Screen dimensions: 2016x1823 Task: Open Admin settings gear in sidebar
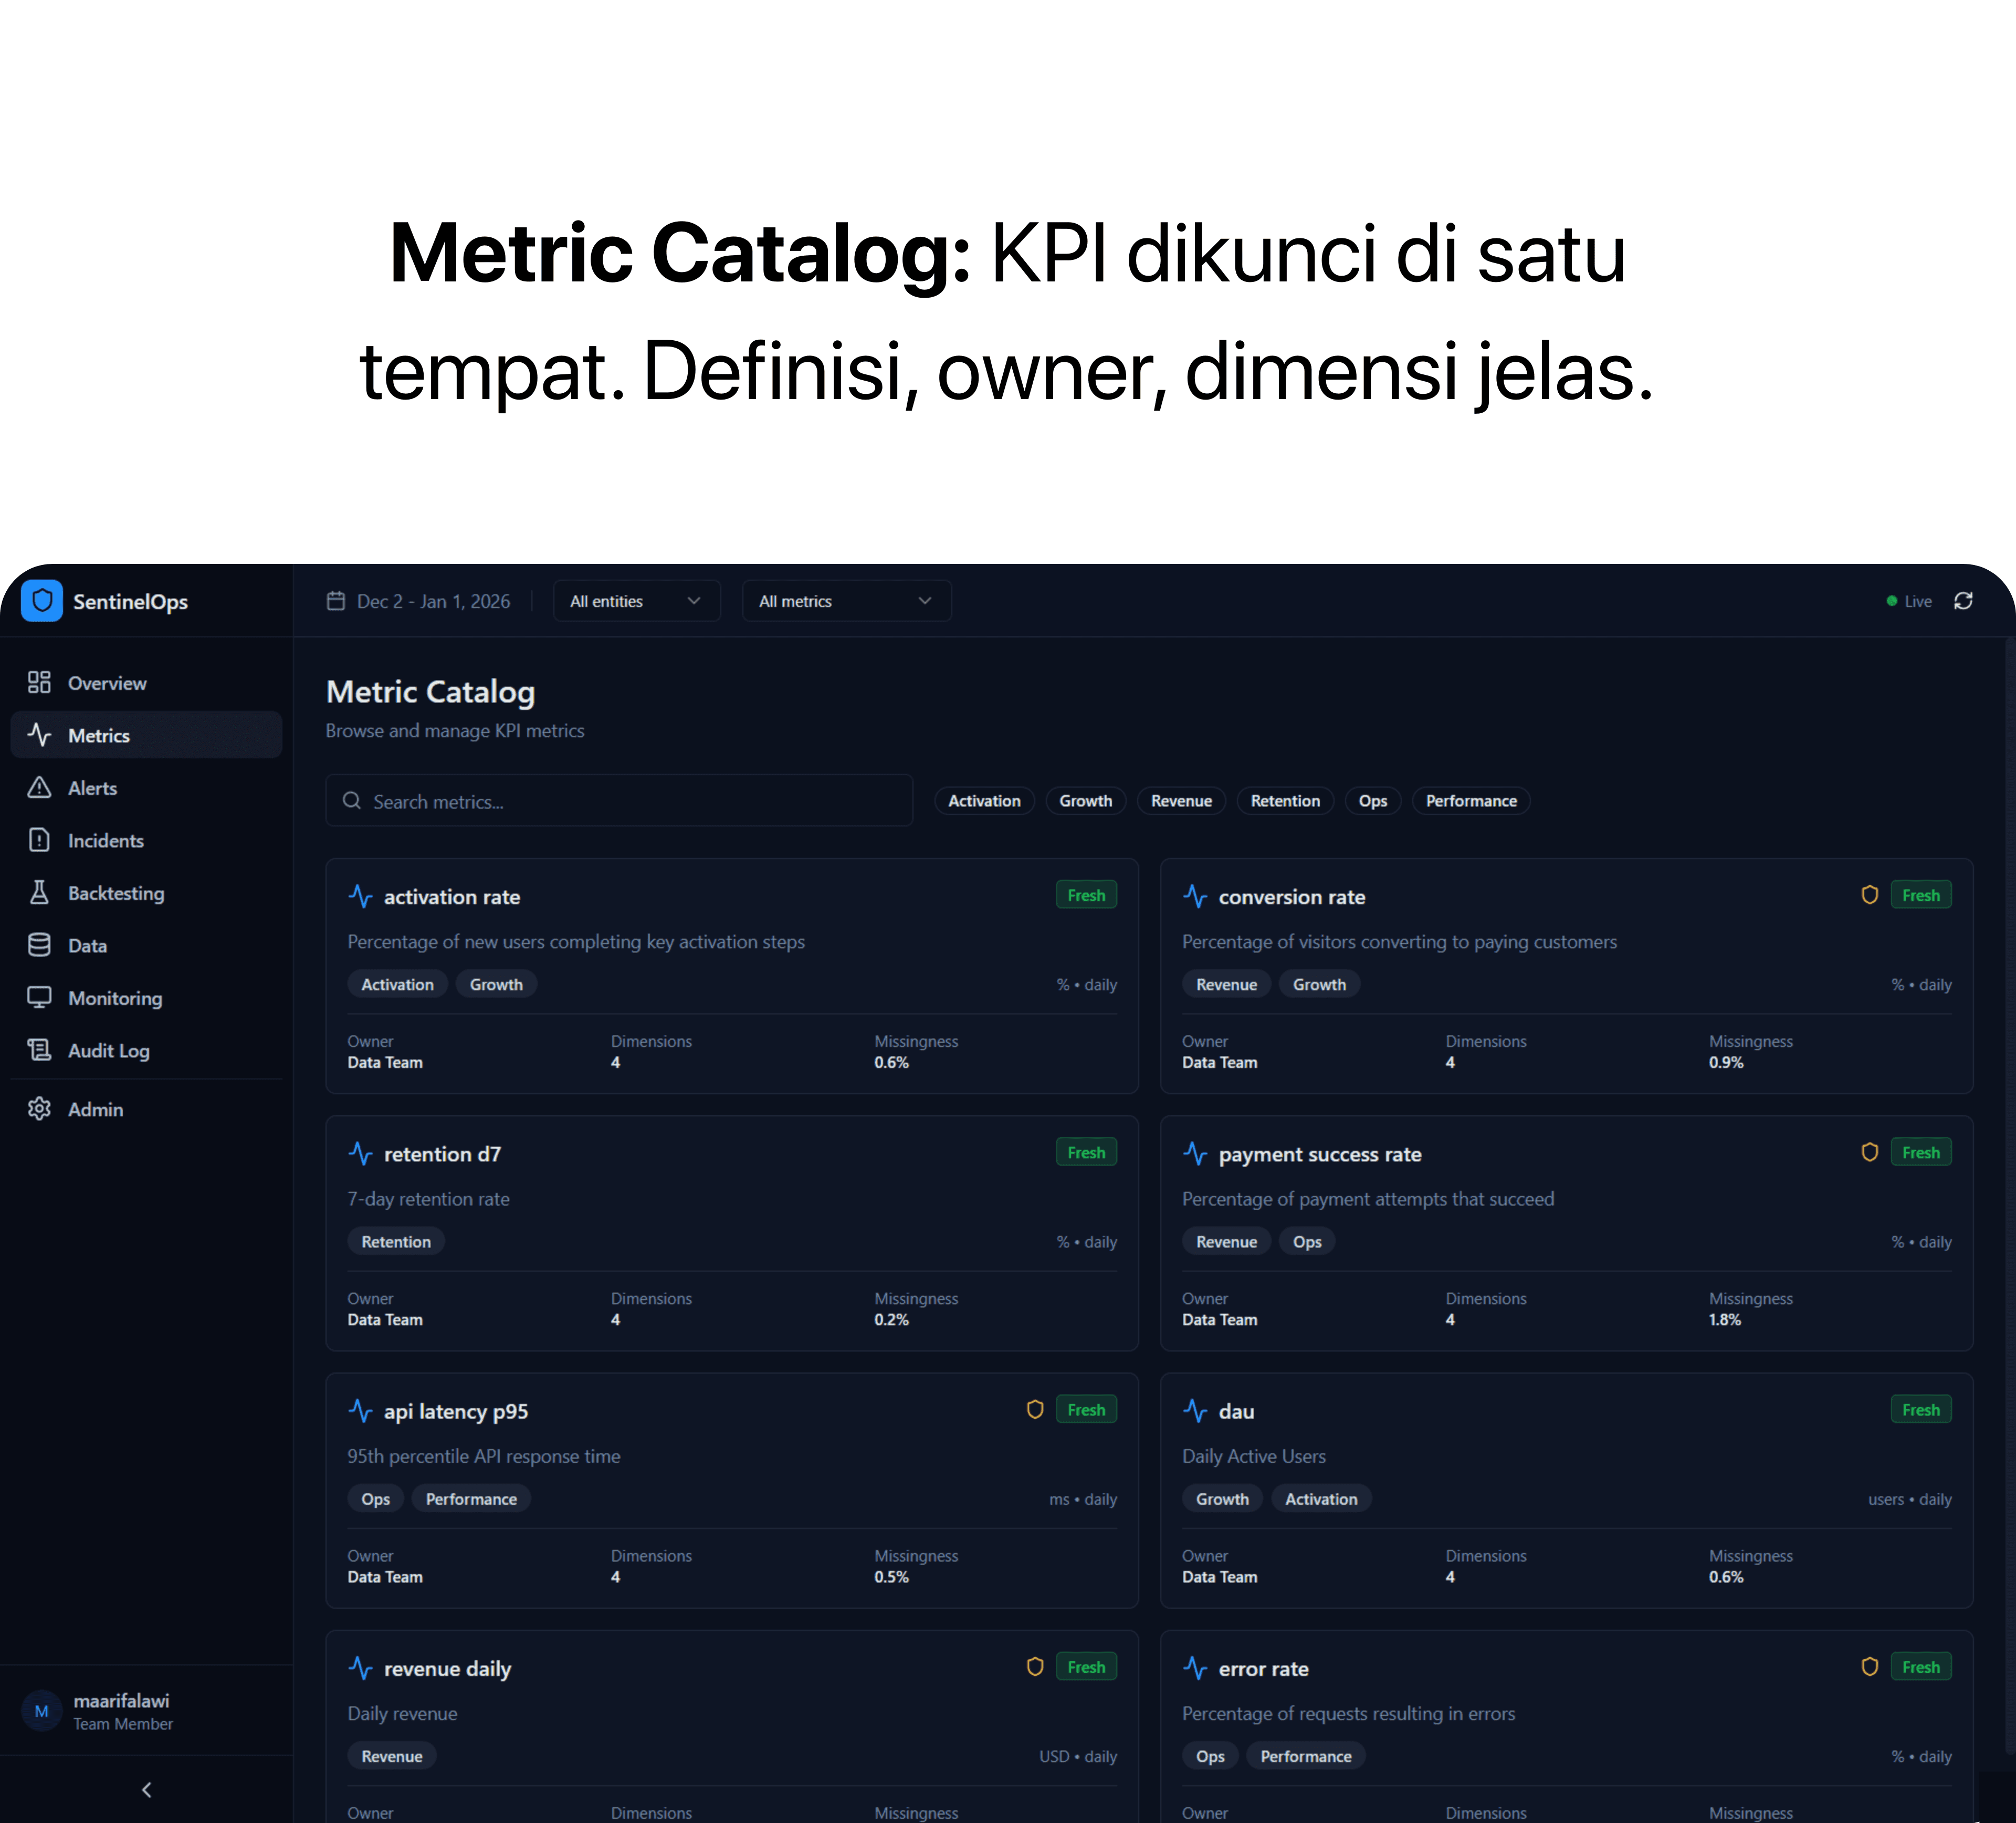(x=40, y=1109)
